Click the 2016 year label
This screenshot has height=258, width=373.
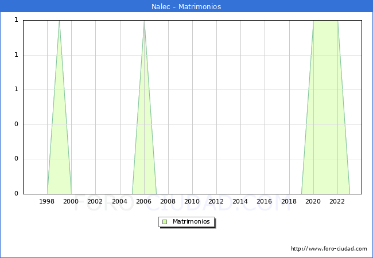click(x=264, y=202)
